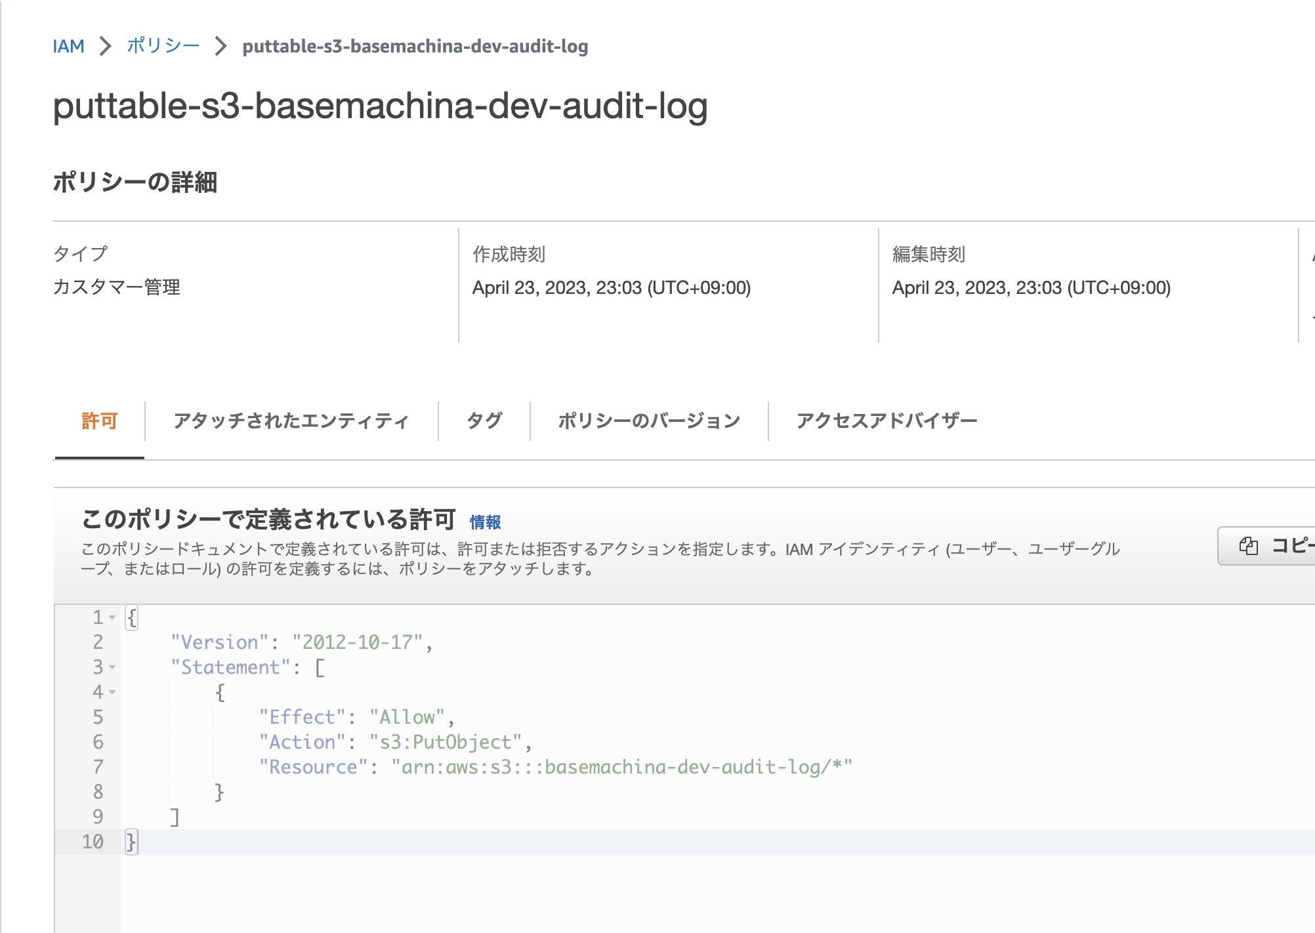Select the breadcrumb text puttable-s3-basemachina-dev-audit-log

click(x=415, y=46)
